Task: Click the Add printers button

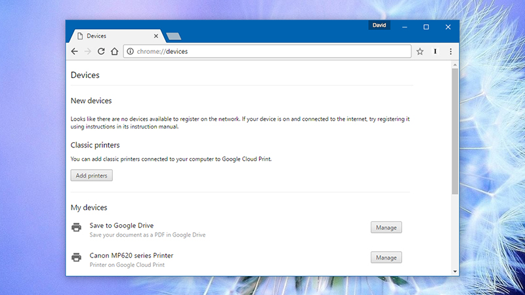Action: (91, 175)
